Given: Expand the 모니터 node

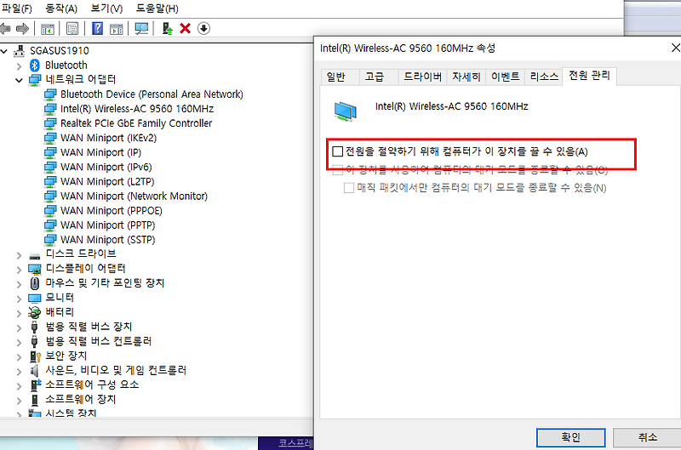Looking at the screenshot, I should point(19,299).
